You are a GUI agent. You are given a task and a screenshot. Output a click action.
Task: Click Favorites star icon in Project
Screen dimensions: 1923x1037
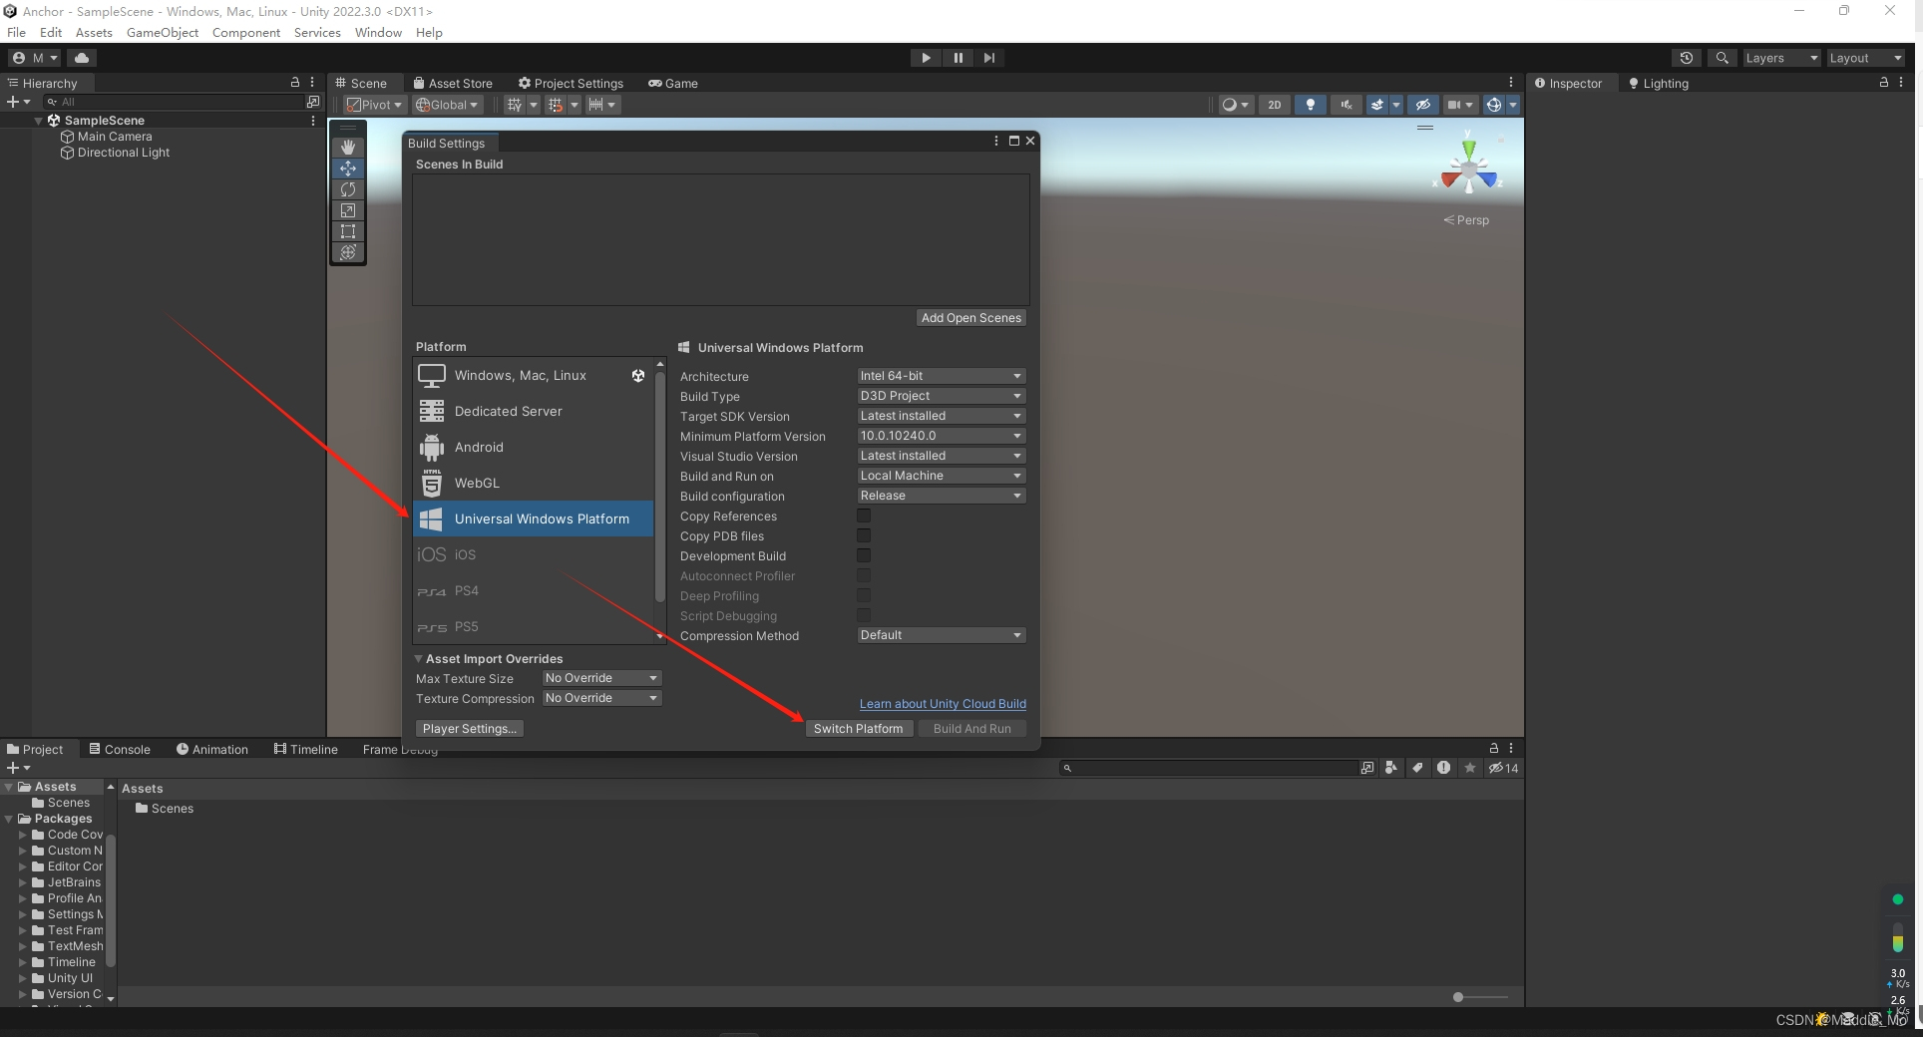point(1470,768)
